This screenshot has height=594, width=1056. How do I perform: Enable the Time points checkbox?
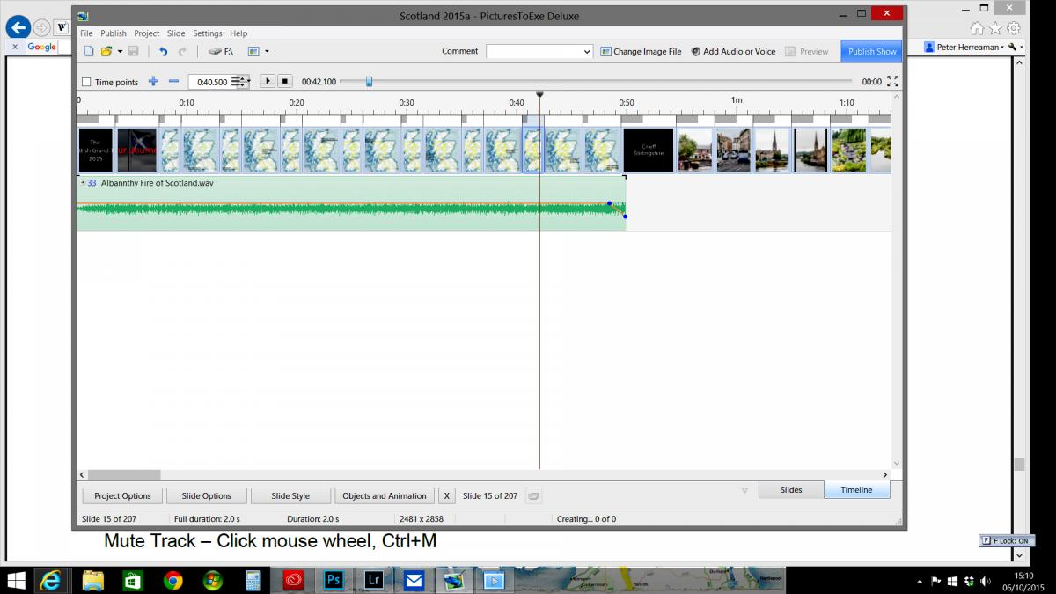click(86, 82)
